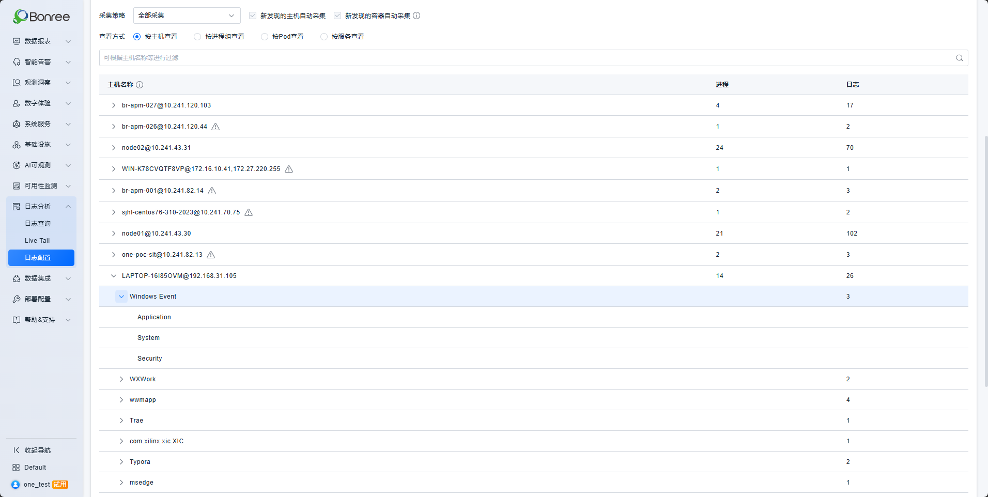The width and height of the screenshot is (988, 497).
Task: Expand br-apm-027@10.241.120.103 host row
Action: coord(114,105)
